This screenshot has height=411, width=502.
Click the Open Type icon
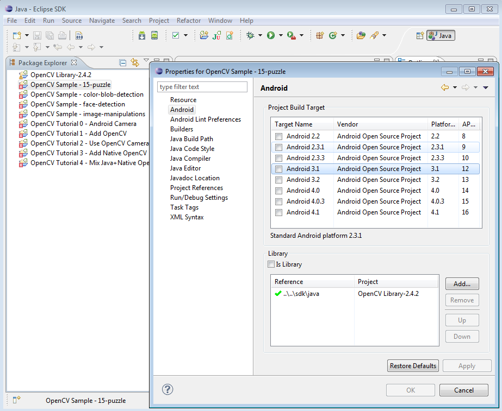pyautogui.click(x=361, y=35)
